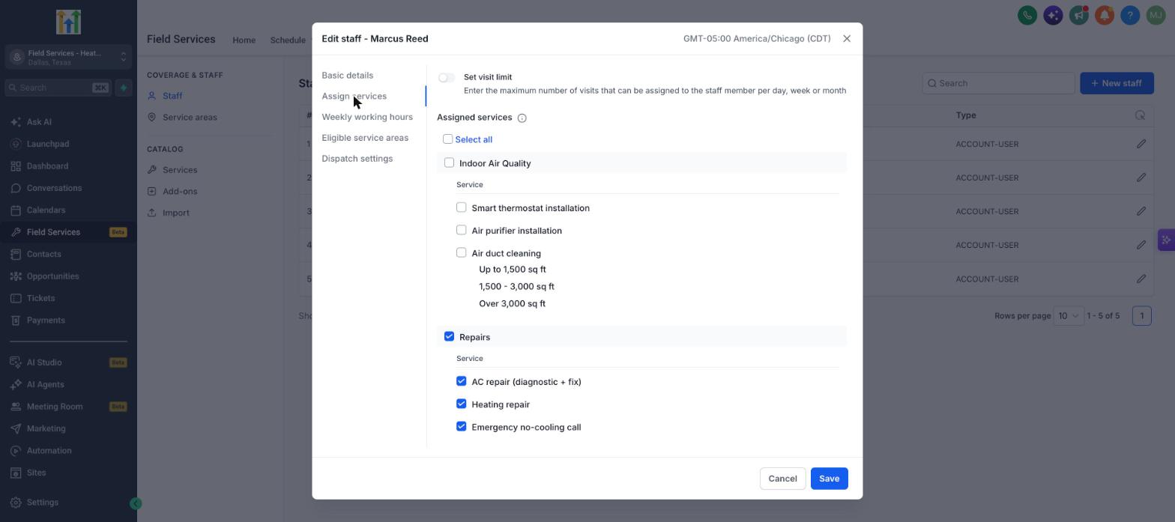
Task: Close the Edit staff dialog
Action: coord(847,39)
